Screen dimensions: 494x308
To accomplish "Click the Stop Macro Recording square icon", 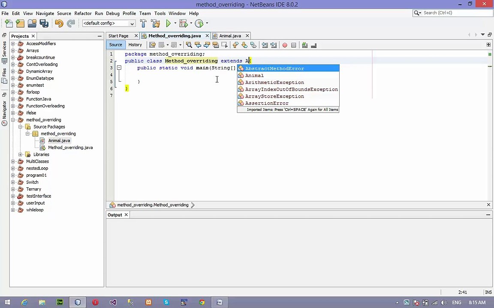I will tap(294, 45).
